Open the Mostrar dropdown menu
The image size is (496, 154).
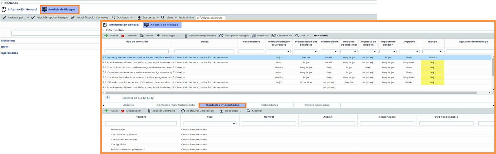coord(257,111)
